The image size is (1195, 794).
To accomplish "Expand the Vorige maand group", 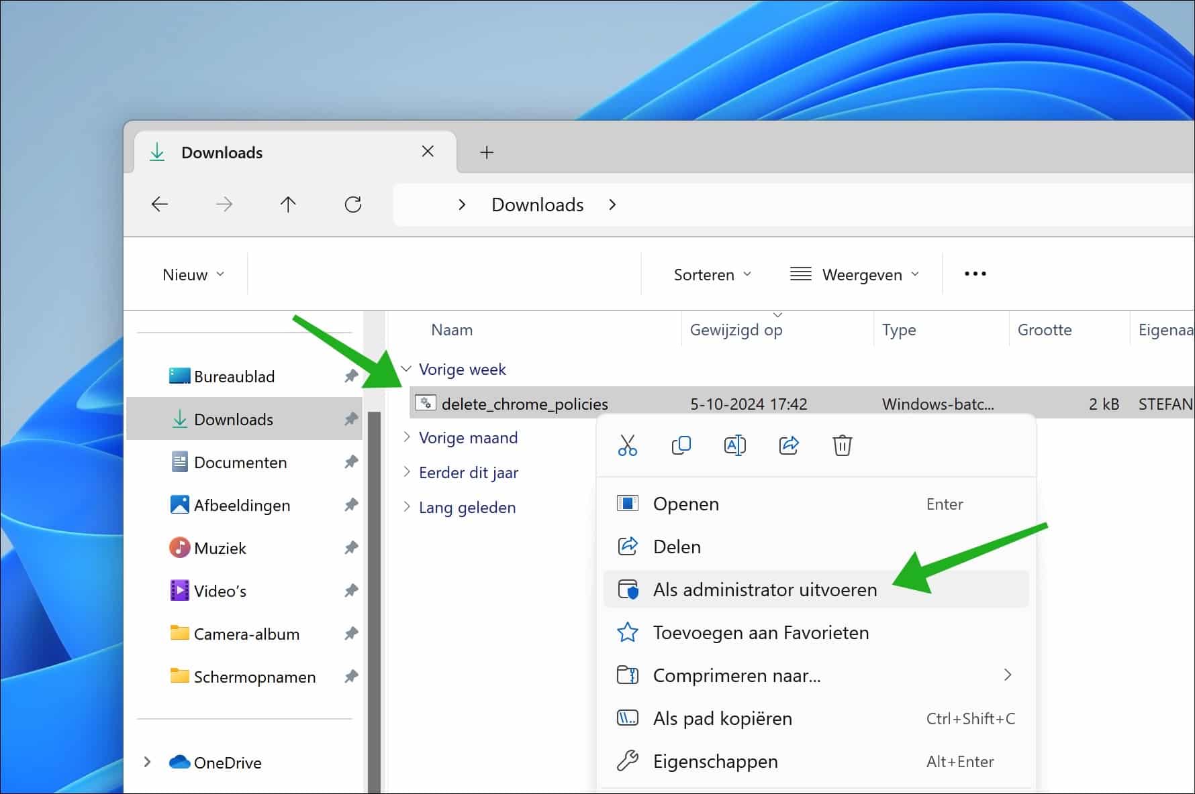I will click(407, 437).
